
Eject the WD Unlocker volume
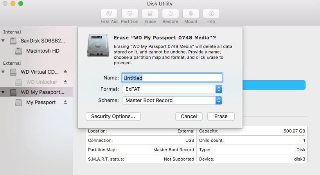pyautogui.click(x=65, y=82)
